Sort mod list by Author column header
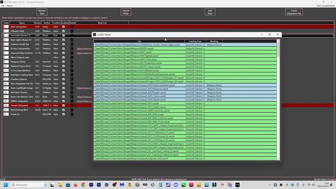The width and height of the screenshot is (336, 189). pos(47,23)
